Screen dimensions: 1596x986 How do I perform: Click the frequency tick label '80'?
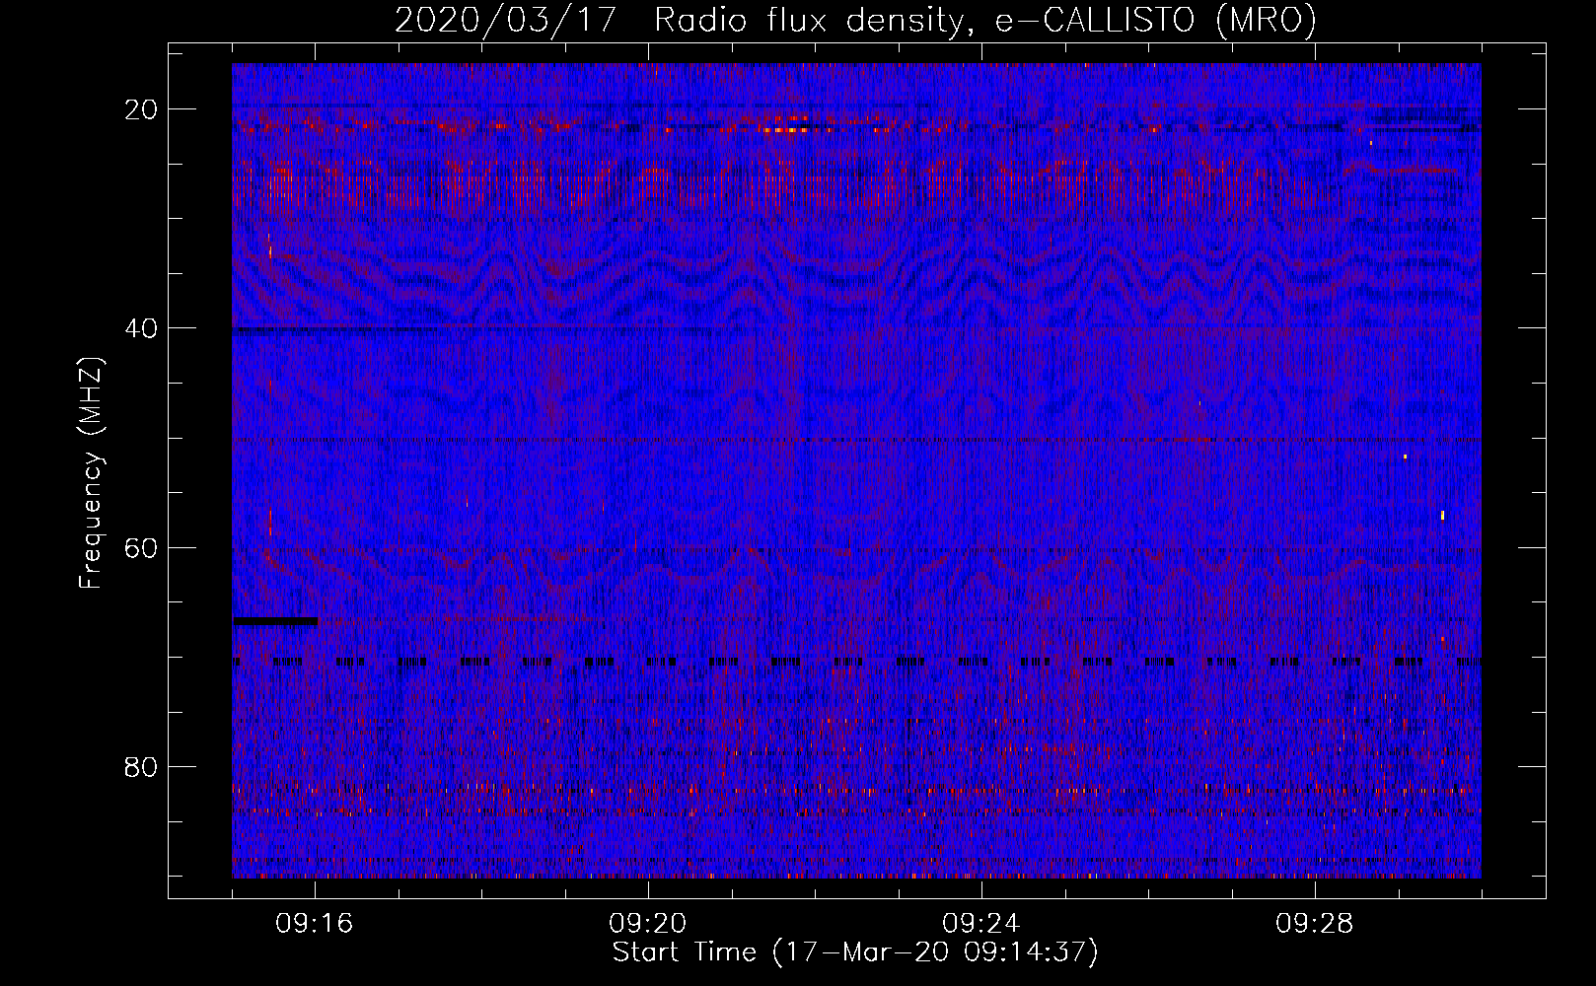tap(142, 766)
